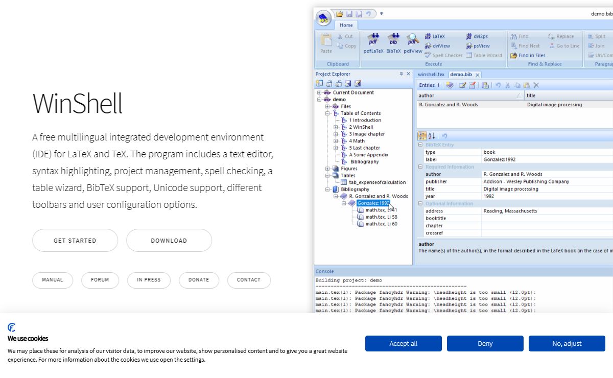The height and width of the screenshot is (378, 613).
Task: Expand the 3 Image chapter node
Action: [336, 134]
